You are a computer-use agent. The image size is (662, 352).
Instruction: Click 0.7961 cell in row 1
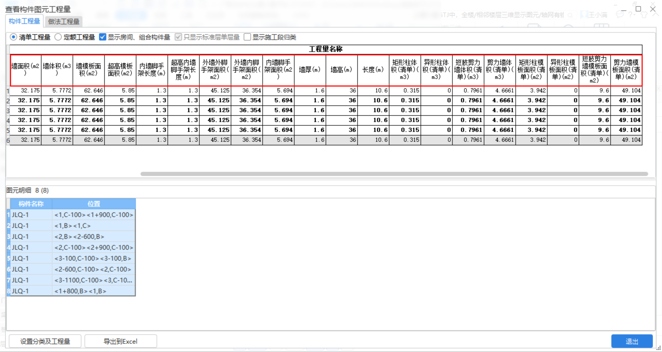click(468, 91)
